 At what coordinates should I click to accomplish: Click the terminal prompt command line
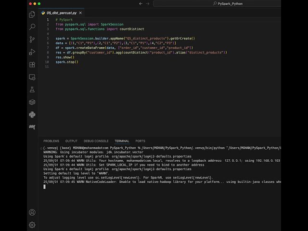tap(162, 148)
